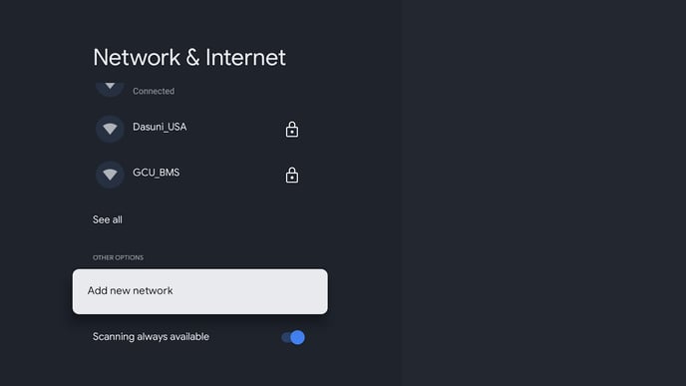Open the Dasuni_USA network entry
Viewport: 686px width, 386px height.
(x=200, y=129)
